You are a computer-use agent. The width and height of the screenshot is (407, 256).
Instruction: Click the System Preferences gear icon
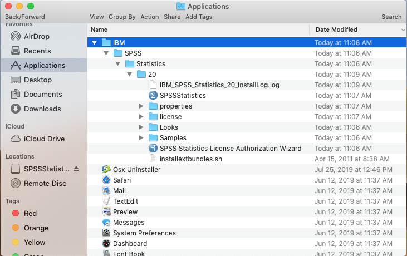tap(106, 233)
